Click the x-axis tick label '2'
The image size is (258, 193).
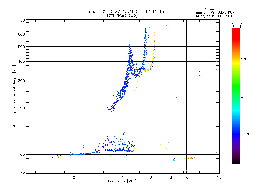[74, 177]
